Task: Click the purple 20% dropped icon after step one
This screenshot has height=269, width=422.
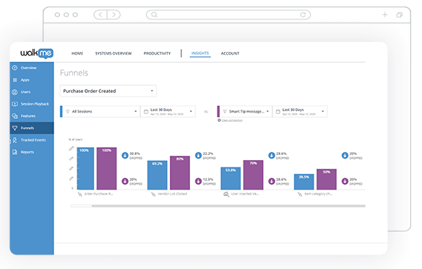Action: pyautogui.click(x=125, y=181)
